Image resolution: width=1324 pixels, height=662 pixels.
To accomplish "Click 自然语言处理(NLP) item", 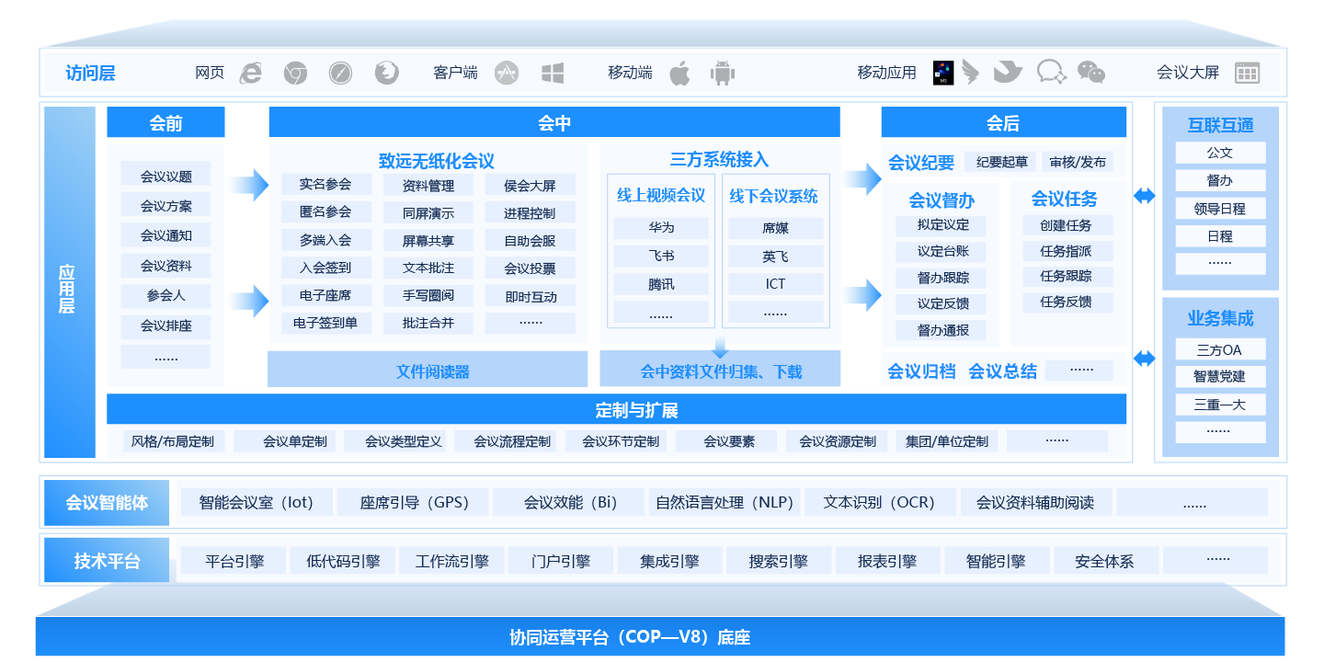I will (725, 502).
